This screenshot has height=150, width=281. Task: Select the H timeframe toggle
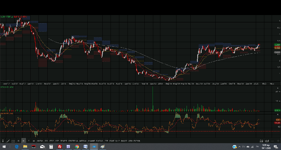(x=24, y=141)
